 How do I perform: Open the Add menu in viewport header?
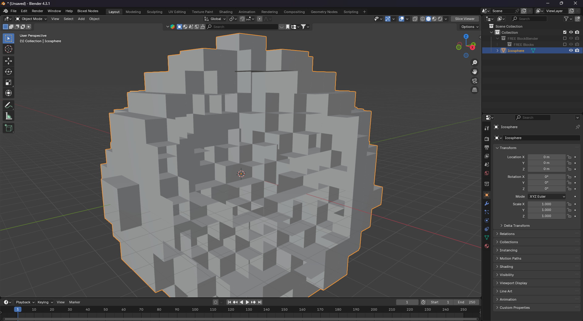81,19
